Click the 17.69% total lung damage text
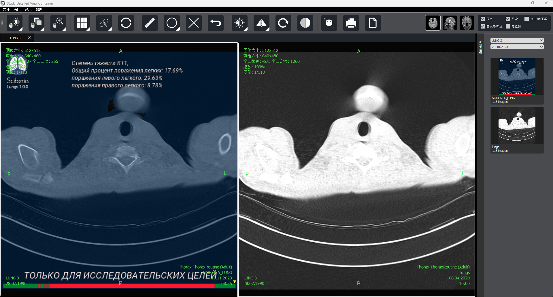553x297 pixels. [x=127, y=71]
